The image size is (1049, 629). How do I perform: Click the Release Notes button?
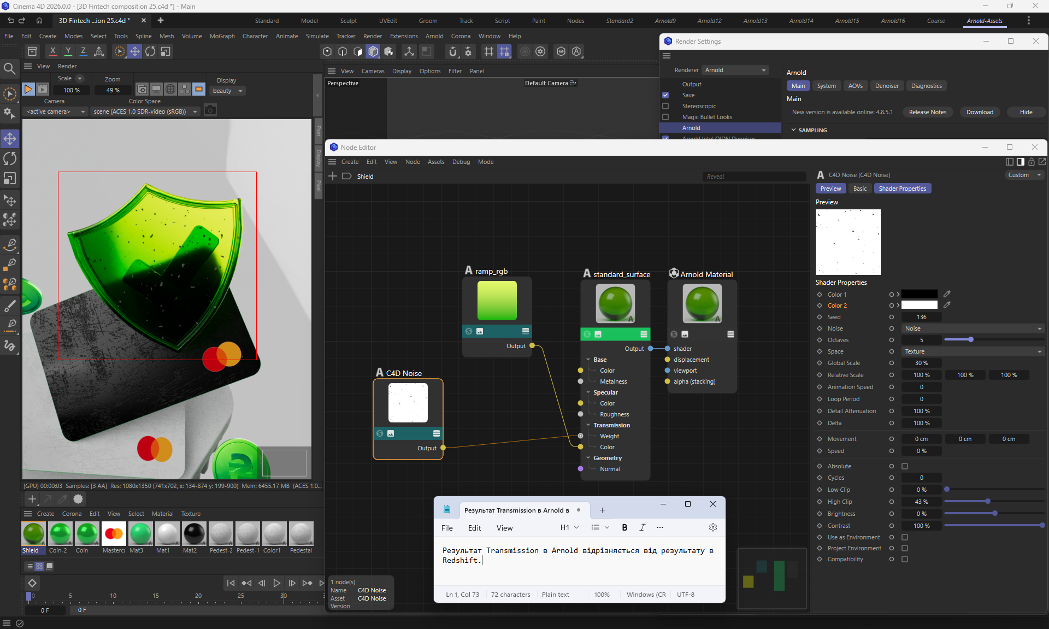(927, 112)
